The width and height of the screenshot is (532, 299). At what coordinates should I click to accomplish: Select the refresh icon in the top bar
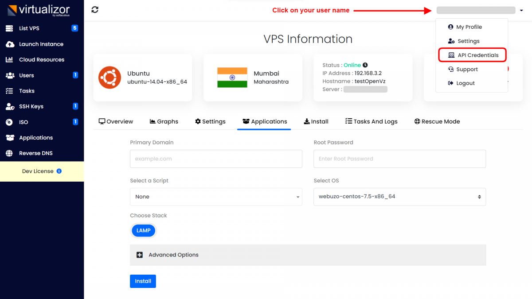coord(94,9)
